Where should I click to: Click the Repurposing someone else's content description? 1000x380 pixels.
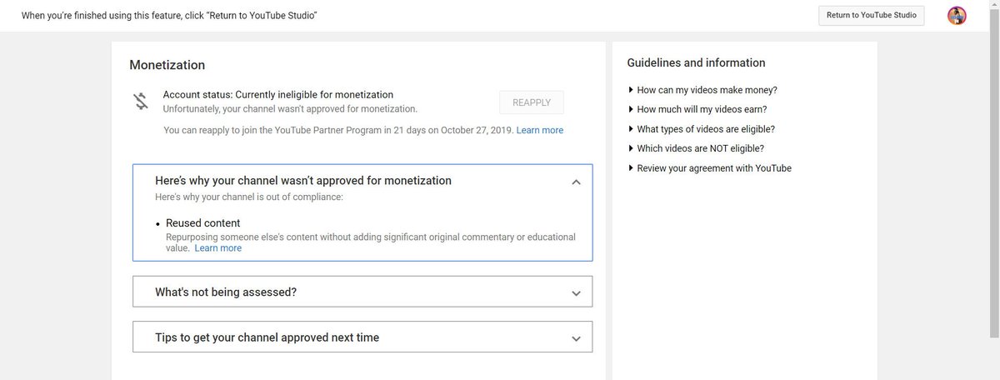tap(371, 242)
